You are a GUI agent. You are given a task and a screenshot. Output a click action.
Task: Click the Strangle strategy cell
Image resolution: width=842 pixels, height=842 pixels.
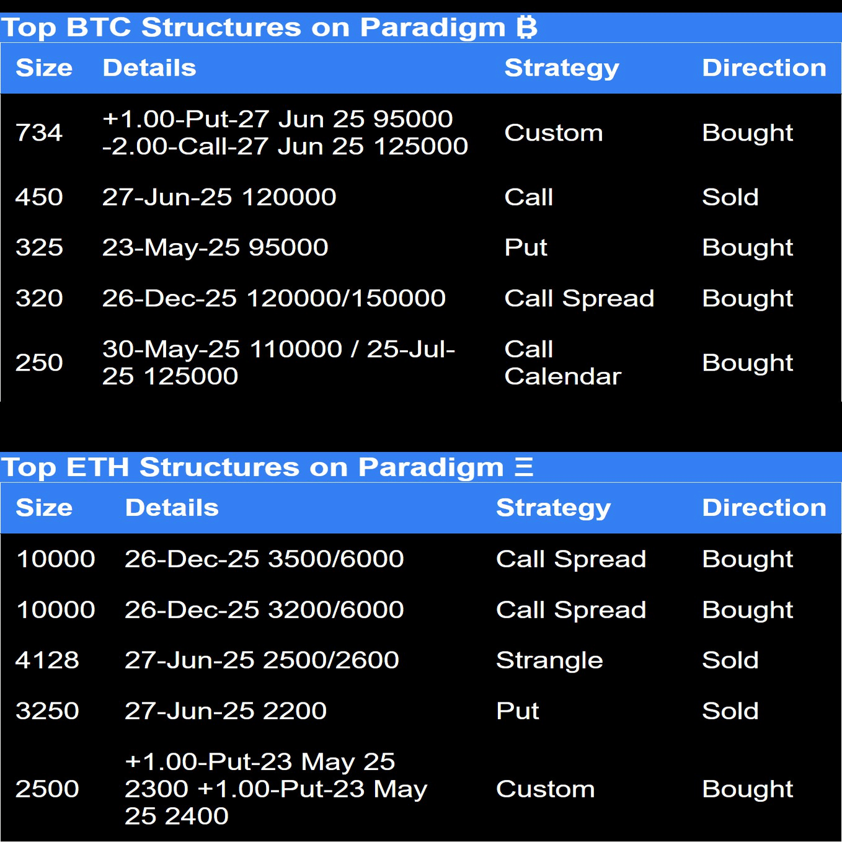549,661
